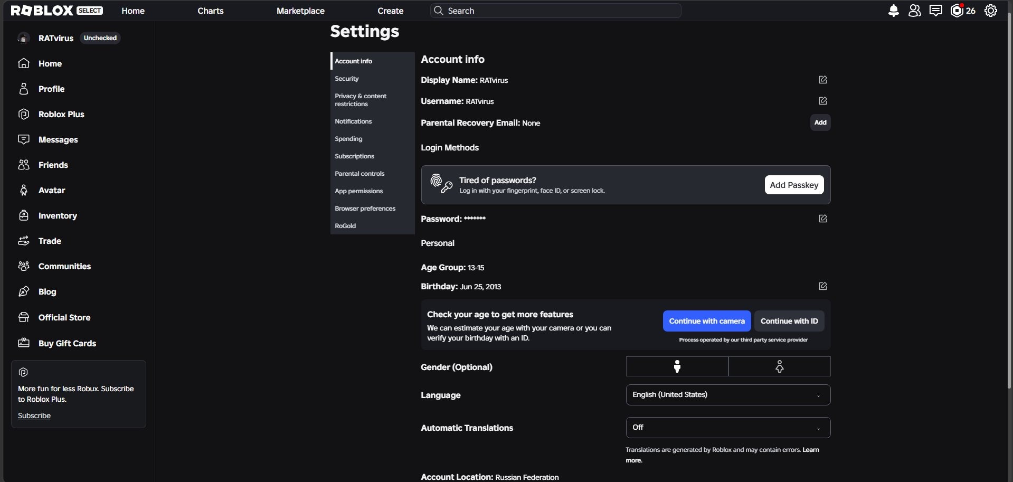1013x482 pixels.
Task: Edit the Username with pencil icon
Action: pos(822,101)
